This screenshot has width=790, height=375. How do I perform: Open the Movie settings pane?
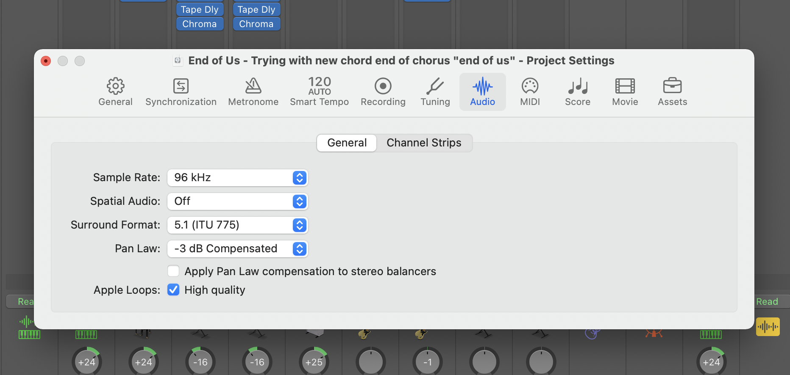point(625,92)
